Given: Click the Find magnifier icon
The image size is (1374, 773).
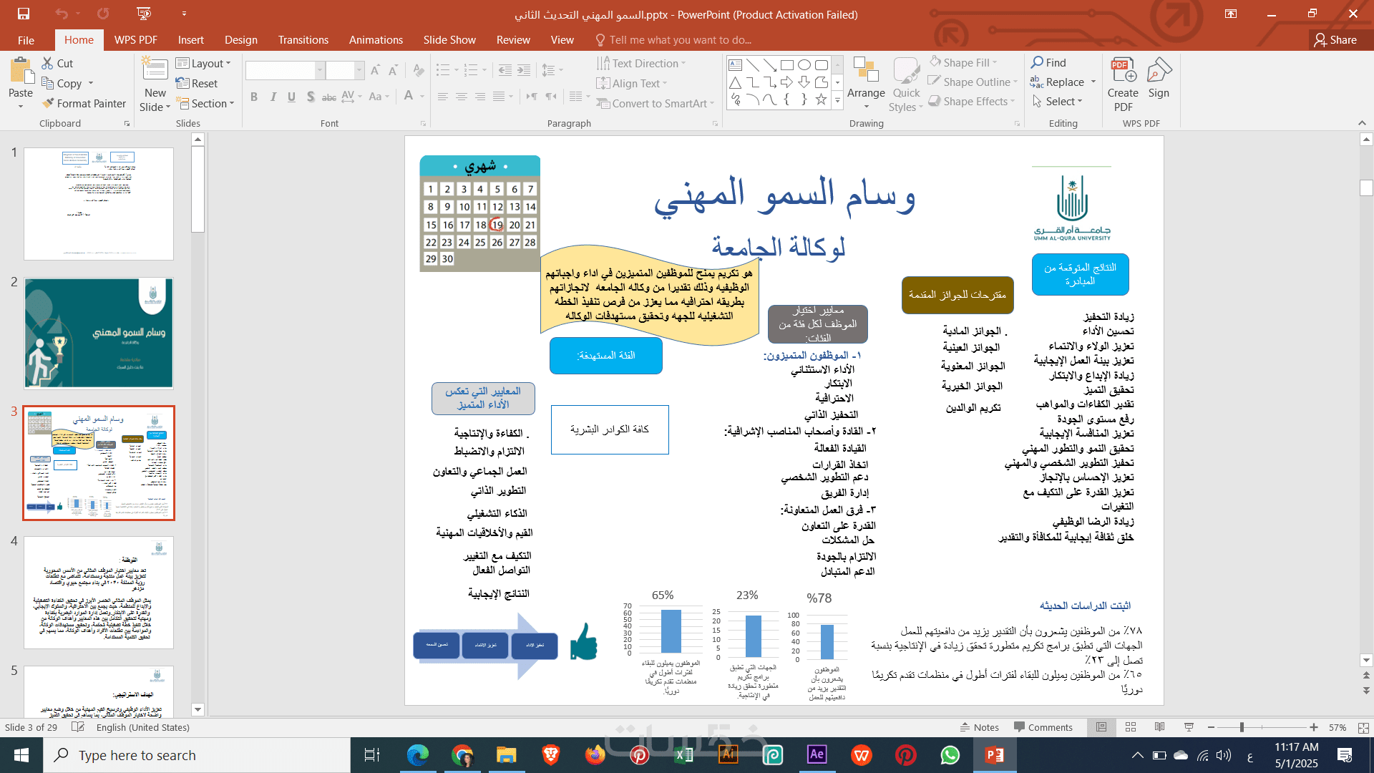Looking at the screenshot, I should (1037, 63).
